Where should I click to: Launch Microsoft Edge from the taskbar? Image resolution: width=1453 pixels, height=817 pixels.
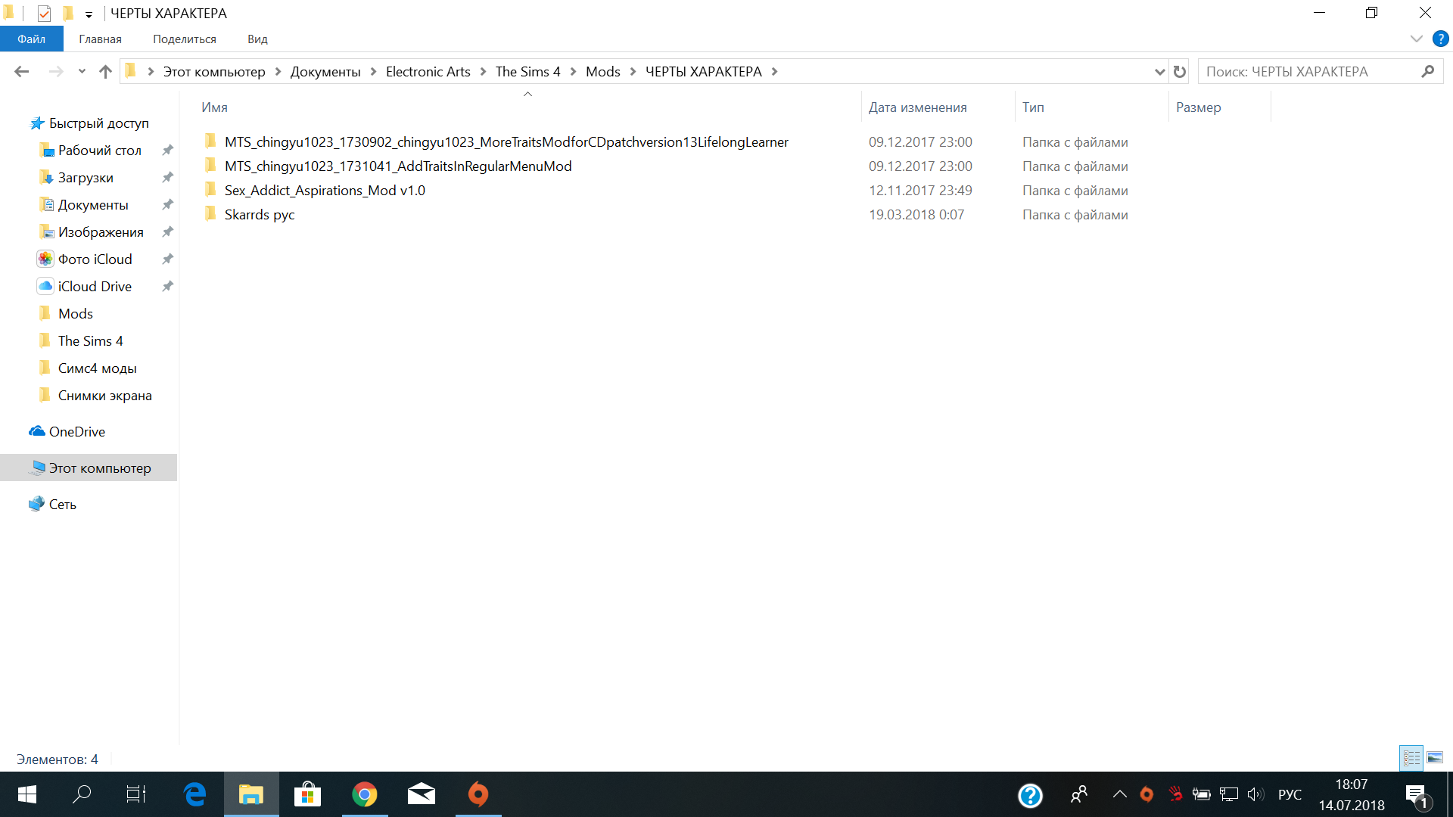[x=194, y=794]
